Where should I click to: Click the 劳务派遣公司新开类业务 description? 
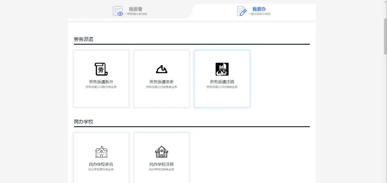(101, 87)
